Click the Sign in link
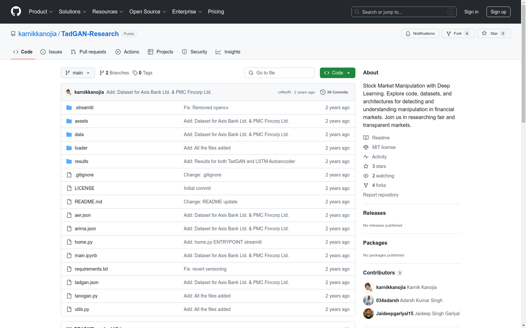 click(471, 12)
